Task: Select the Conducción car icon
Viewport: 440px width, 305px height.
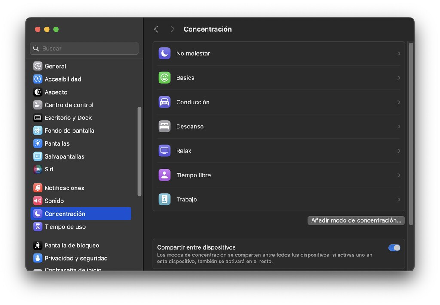Action: [164, 102]
